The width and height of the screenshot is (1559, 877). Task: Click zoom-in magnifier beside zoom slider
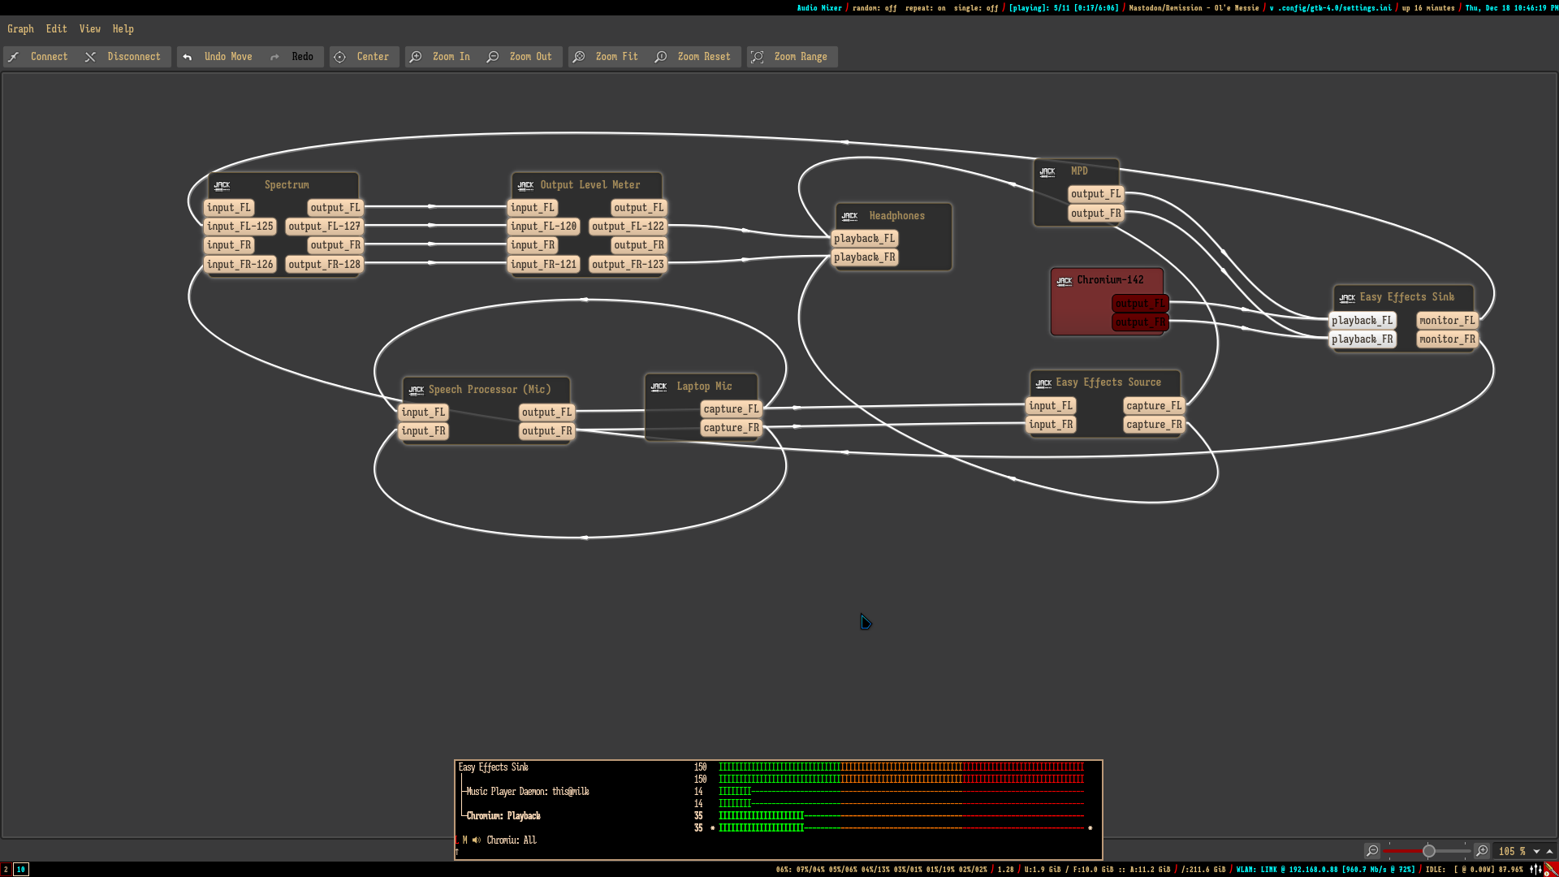1482,851
